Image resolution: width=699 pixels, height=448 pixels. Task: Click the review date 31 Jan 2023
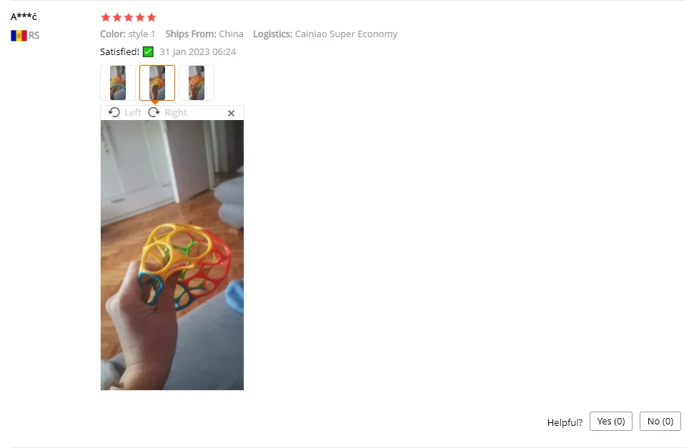click(184, 51)
